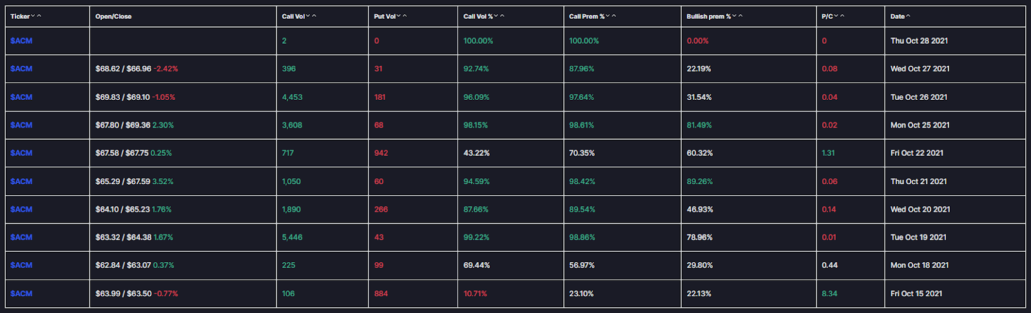Sort P/C column ascending caret
1031x313 pixels.
point(842,16)
